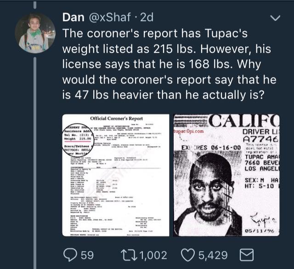Visit the @xShaf handle profile
Viewport: 294px width, 269px height.
pyautogui.click(x=109, y=17)
